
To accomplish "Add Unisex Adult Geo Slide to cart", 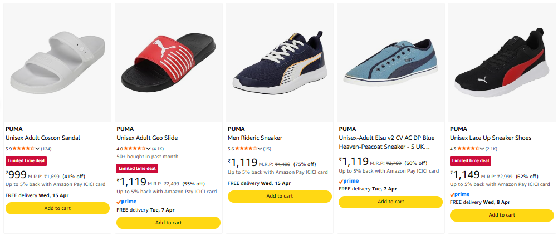I will click(x=168, y=223).
